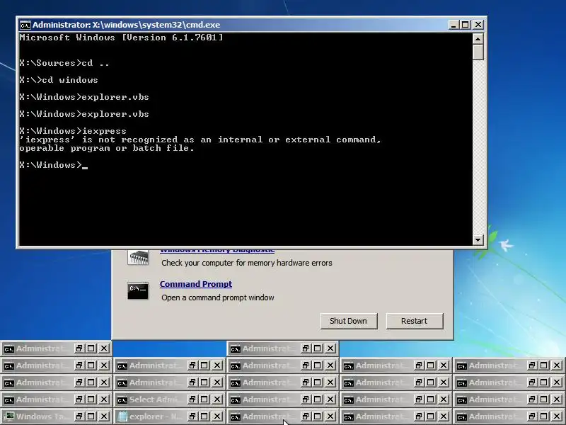566x425 pixels.
Task: Click the memory chip icon for Memory Diagnostic
Action: tap(138, 258)
